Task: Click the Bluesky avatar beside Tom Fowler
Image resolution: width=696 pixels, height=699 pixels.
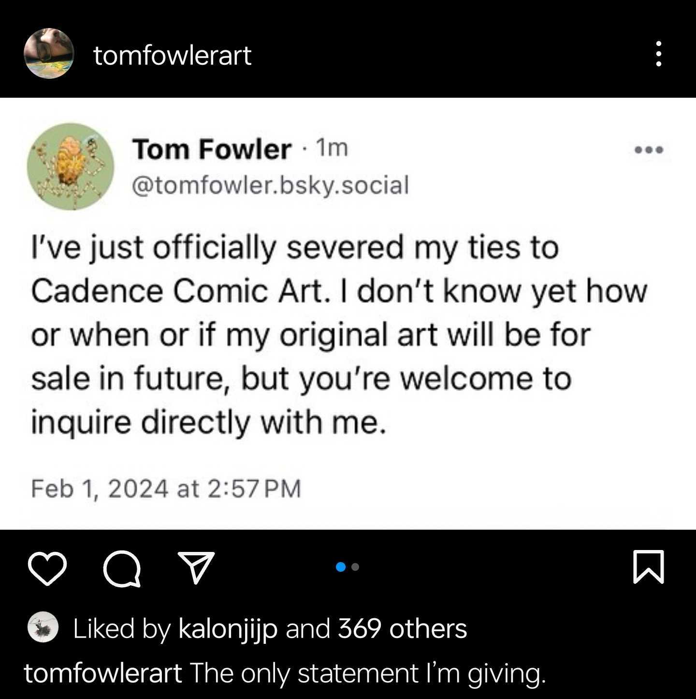Action: [71, 166]
